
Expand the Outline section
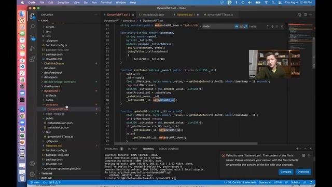[x=69, y=178]
